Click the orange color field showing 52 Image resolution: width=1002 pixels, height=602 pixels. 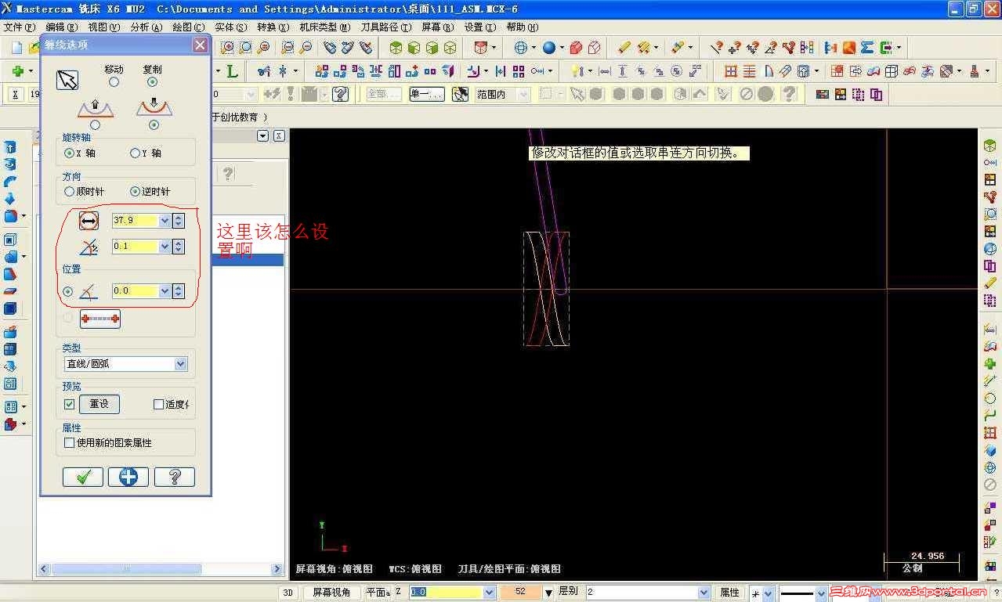pos(520,593)
